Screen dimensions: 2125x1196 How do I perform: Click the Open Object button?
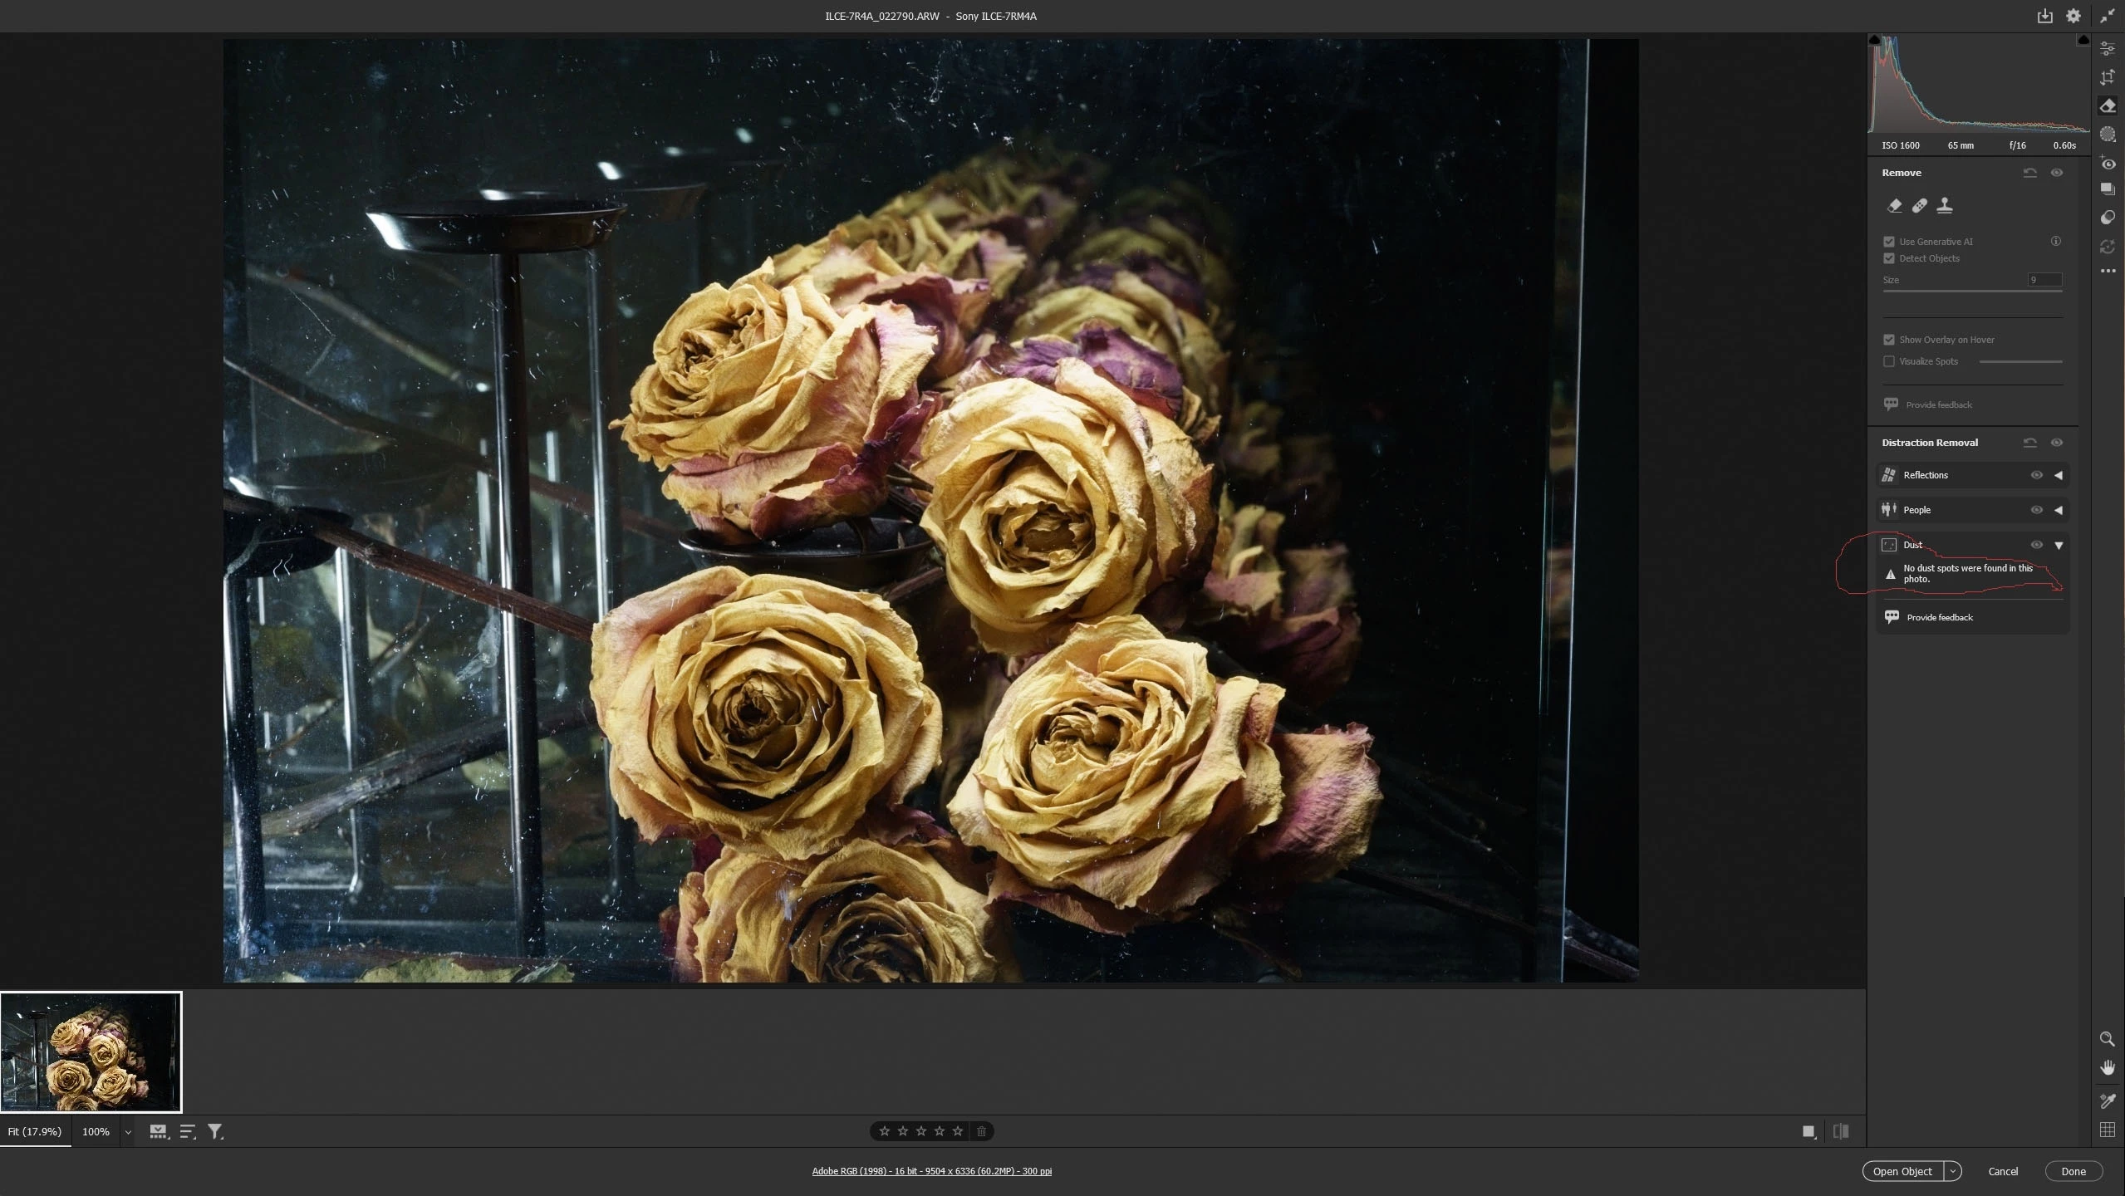1902,1171
